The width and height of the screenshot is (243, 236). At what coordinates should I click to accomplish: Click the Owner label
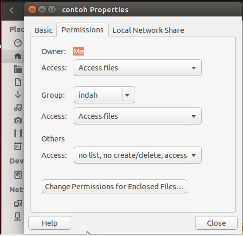pos(54,51)
